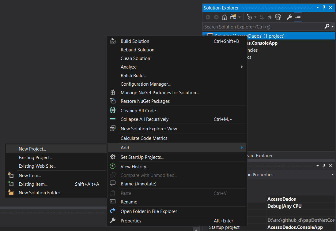Open the search options dropdown arrow
This screenshot has height=231, width=336.
tap(332, 27)
